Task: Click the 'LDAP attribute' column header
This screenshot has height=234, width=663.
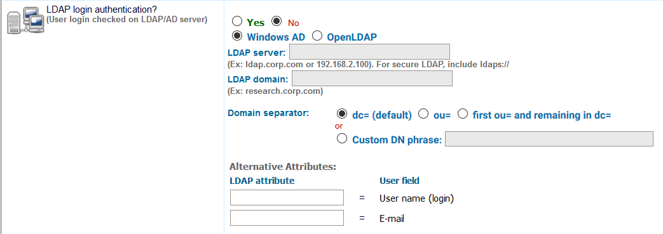Action: coord(262,181)
